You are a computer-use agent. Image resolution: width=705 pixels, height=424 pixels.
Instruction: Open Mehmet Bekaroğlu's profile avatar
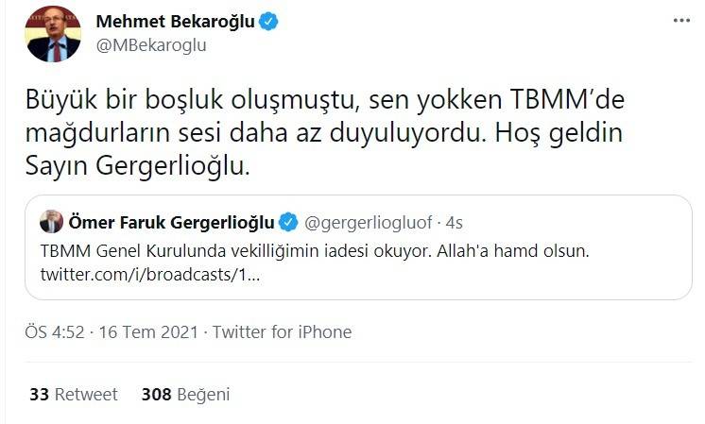53,33
